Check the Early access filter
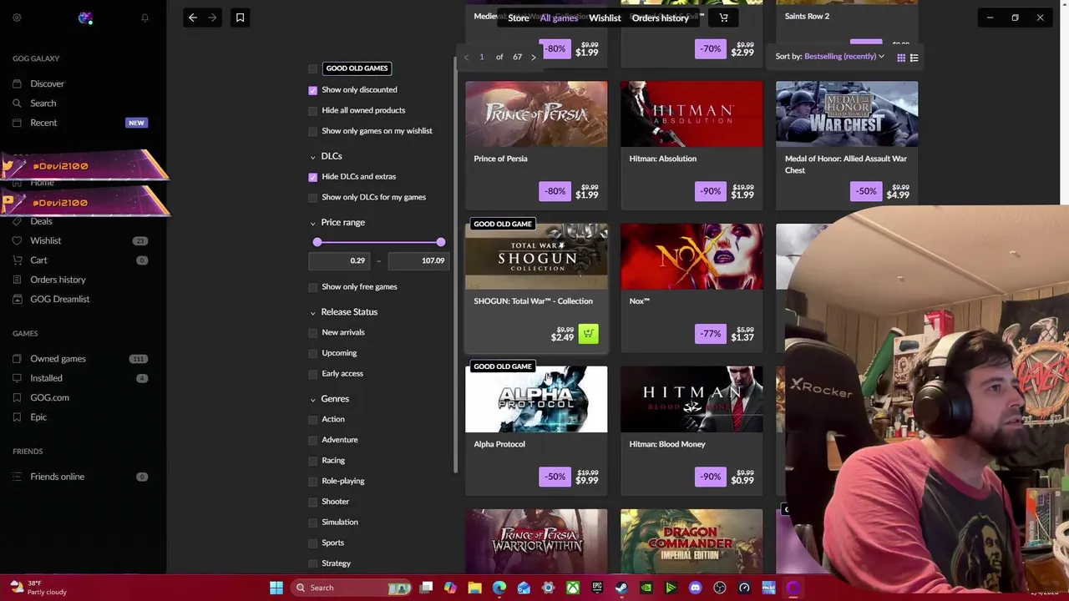The width and height of the screenshot is (1069, 601). click(x=313, y=374)
